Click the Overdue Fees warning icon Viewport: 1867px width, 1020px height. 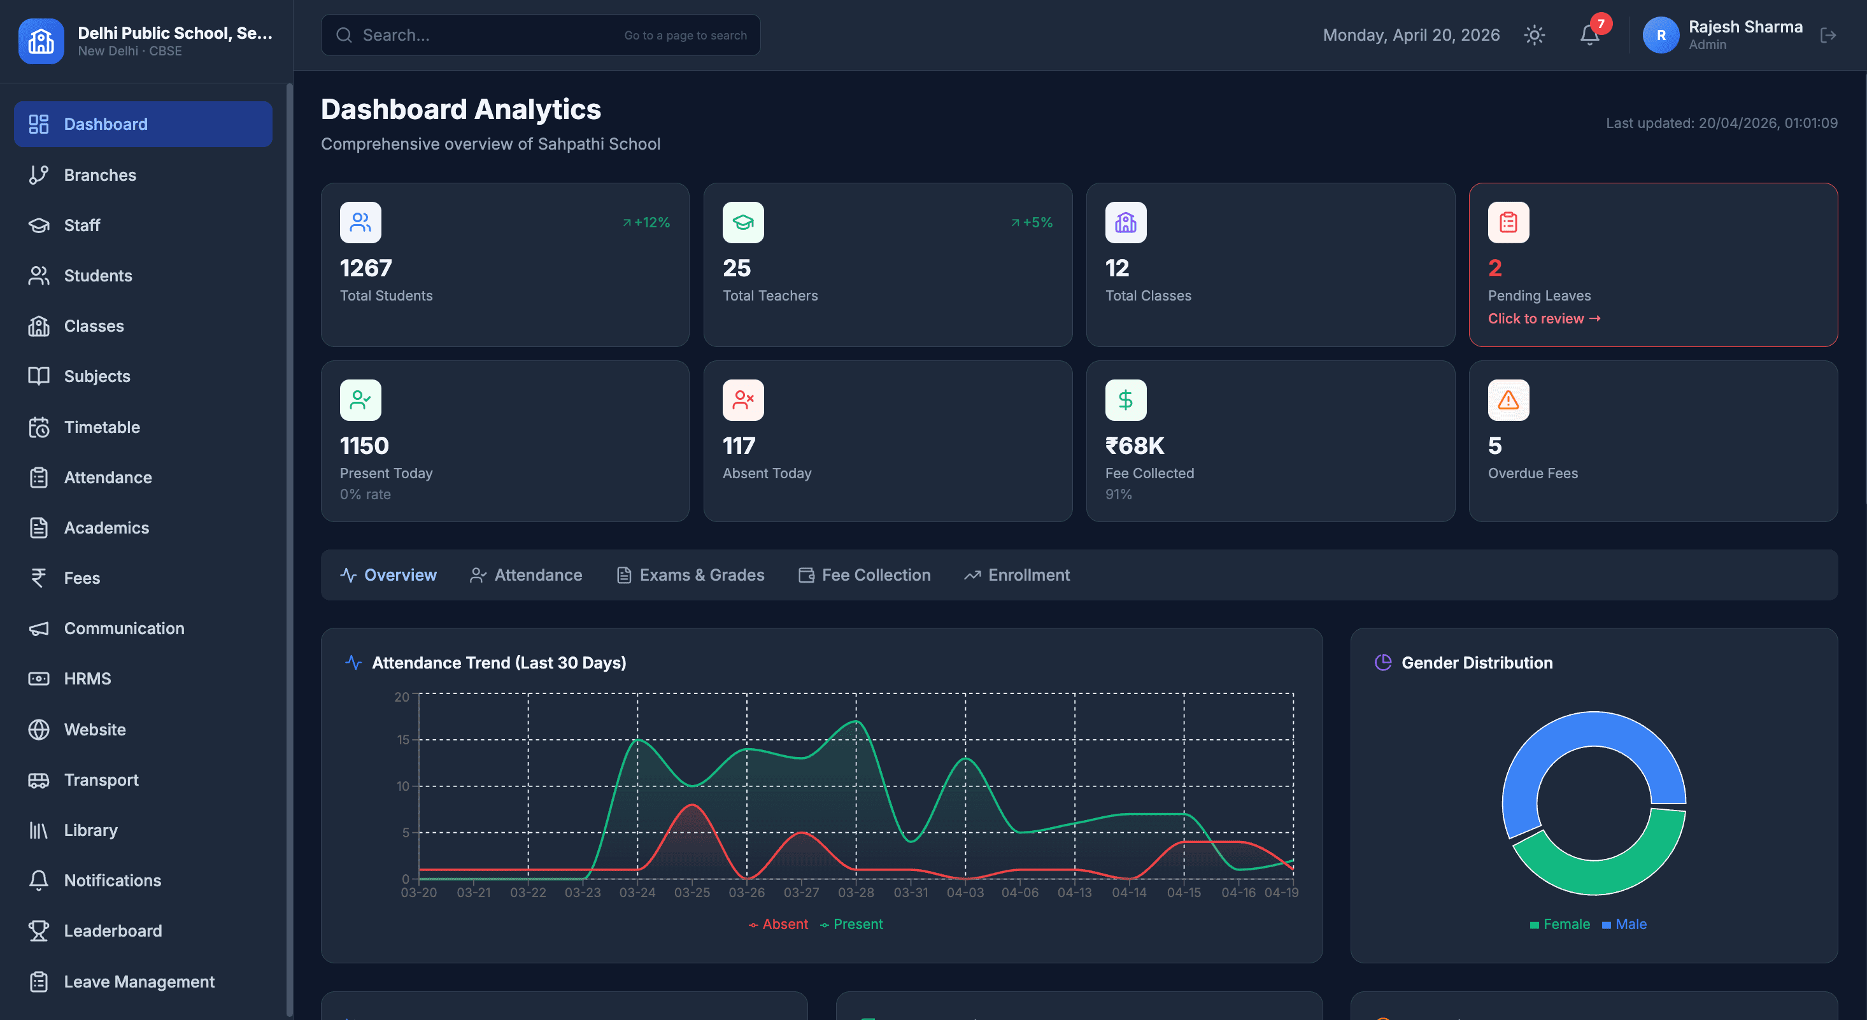1509,399
